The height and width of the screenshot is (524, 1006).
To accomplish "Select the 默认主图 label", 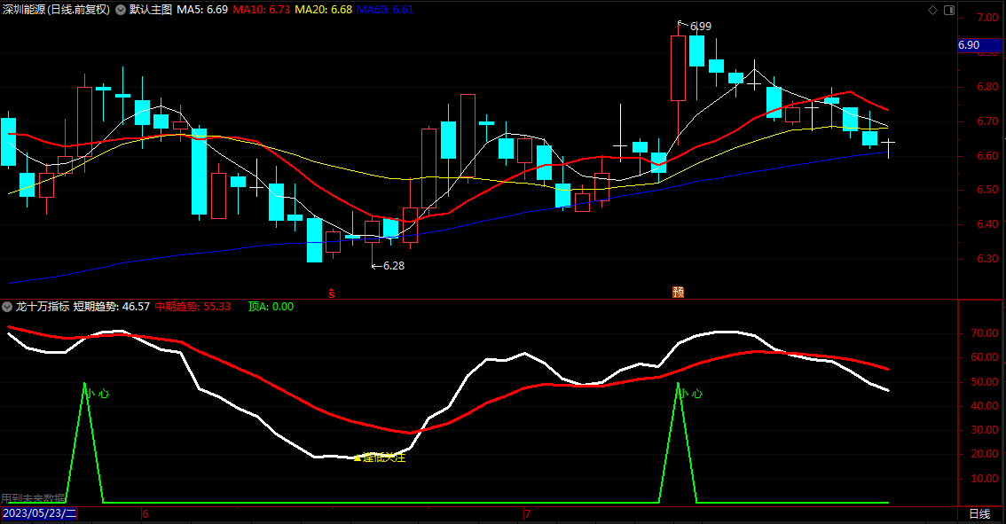I will 151,10.
